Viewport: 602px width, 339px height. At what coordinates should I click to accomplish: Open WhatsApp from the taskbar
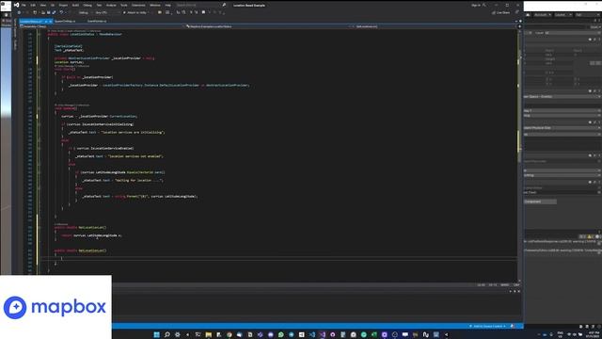point(280,335)
